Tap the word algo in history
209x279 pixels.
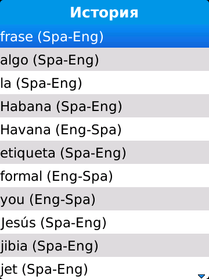[x=15, y=61]
